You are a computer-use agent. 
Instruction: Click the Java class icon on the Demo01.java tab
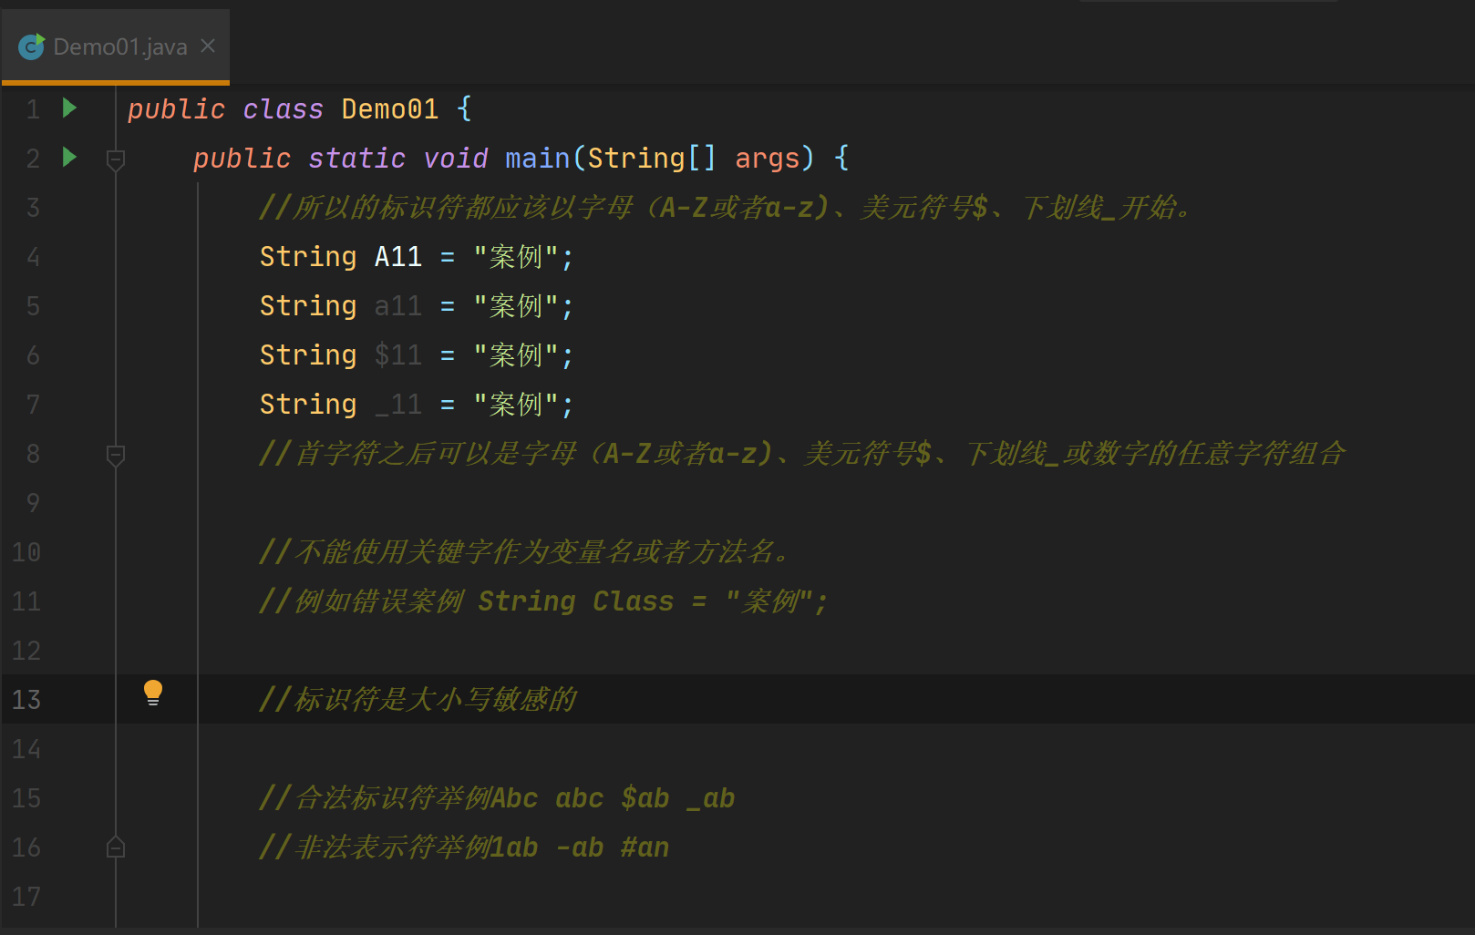pyautogui.click(x=32, y=46)
